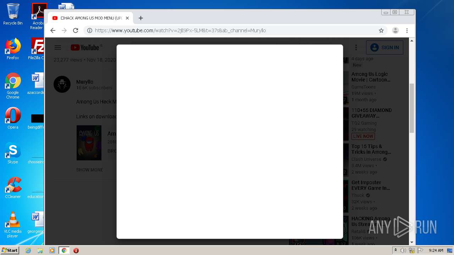Open the Chrome profile avatar

pos(395,30)
